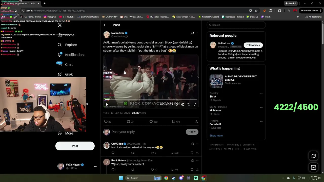Viewport: 324px width, 182px height.
Task: Open video settings gear
Action: point(183,104)
